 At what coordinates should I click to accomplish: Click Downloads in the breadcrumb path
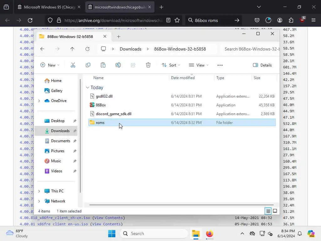[x=130, y=49]
